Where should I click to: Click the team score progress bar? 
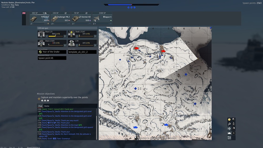point(131,5)
